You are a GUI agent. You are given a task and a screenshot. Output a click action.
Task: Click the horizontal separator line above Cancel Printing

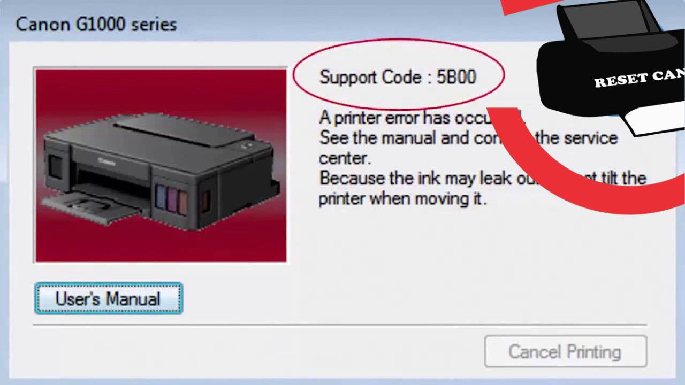[x=340, y=324]
